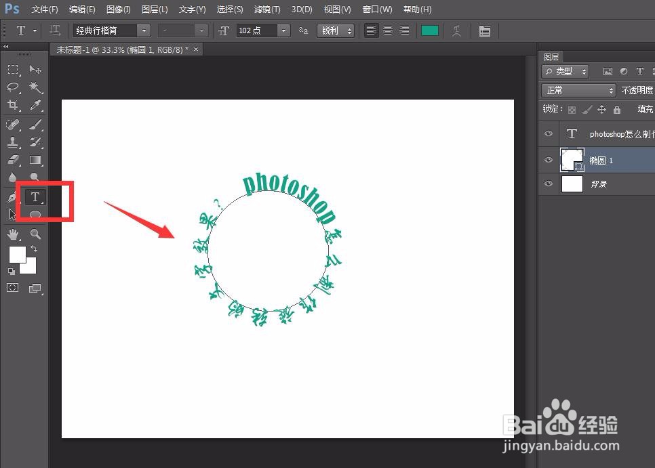The height and width of the screenshot is (468, 655).
Task: Hide the photoshop text layer
Action: 549,133
